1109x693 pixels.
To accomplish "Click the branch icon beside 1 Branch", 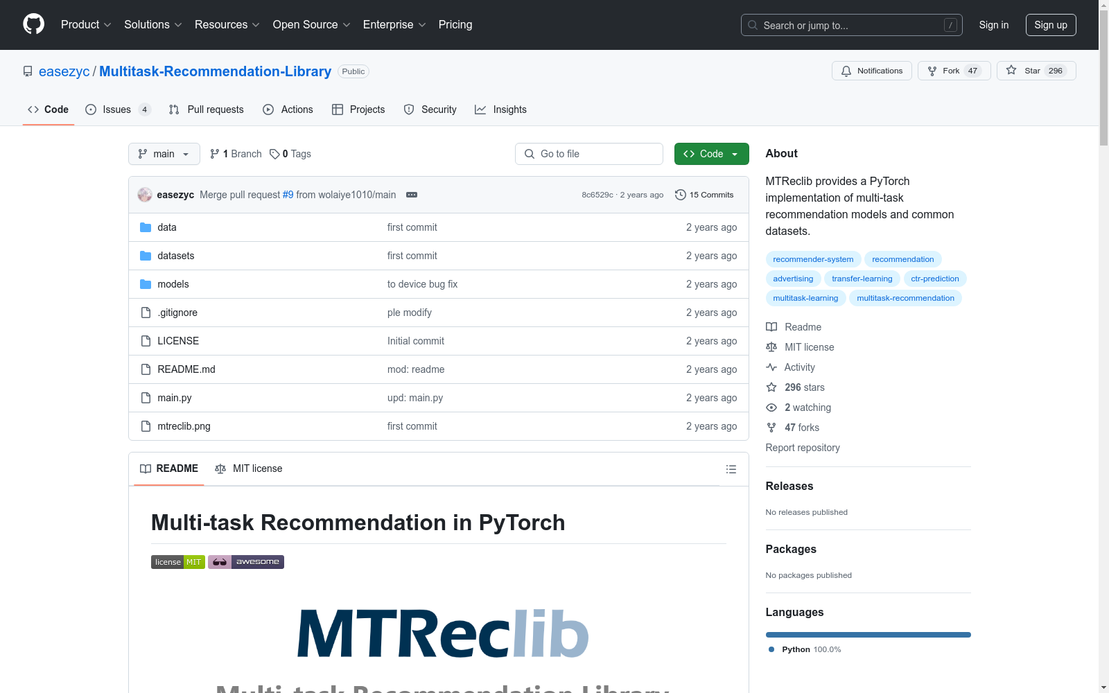I will [215, 154].
